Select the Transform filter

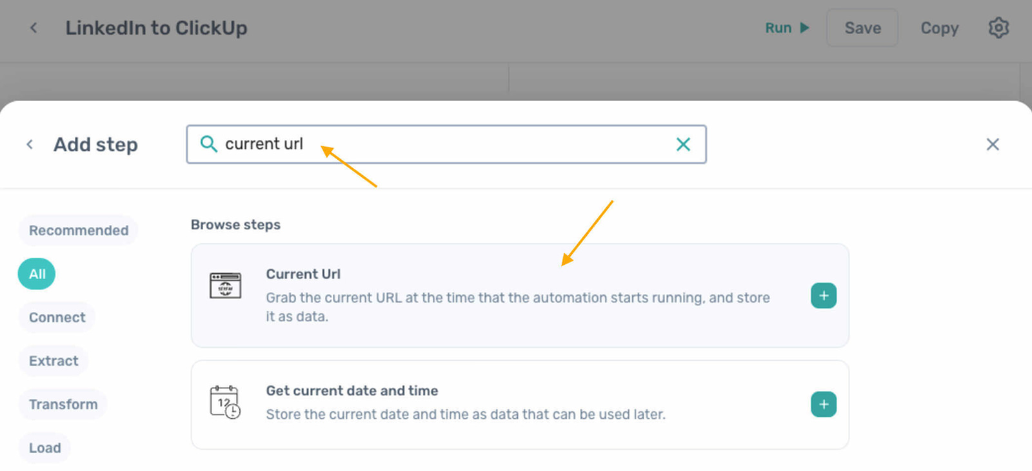[63, 404]
